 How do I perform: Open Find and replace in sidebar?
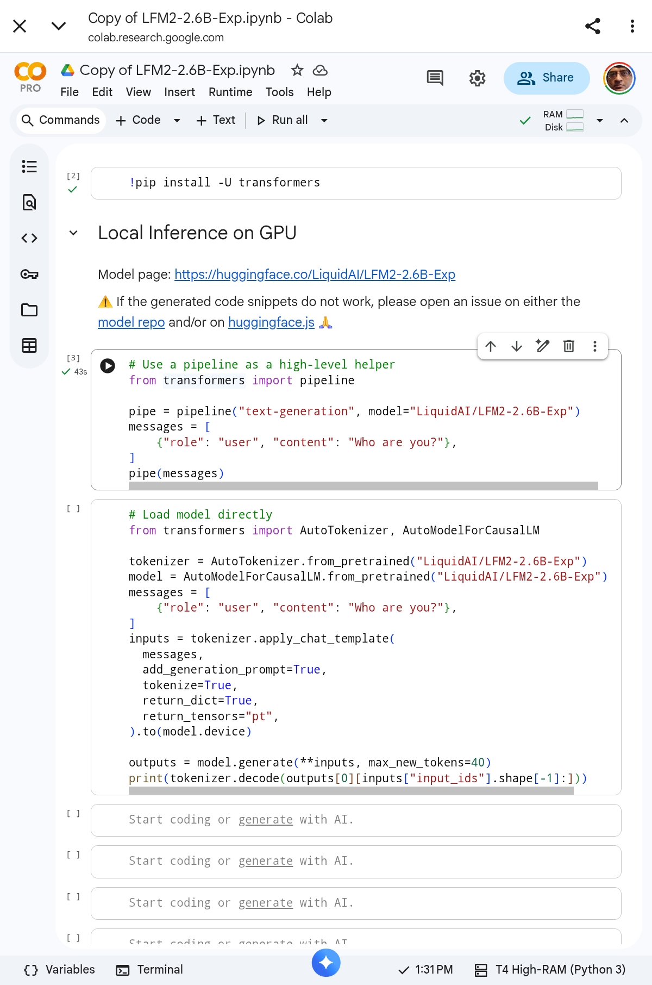(x=29, y=202)
